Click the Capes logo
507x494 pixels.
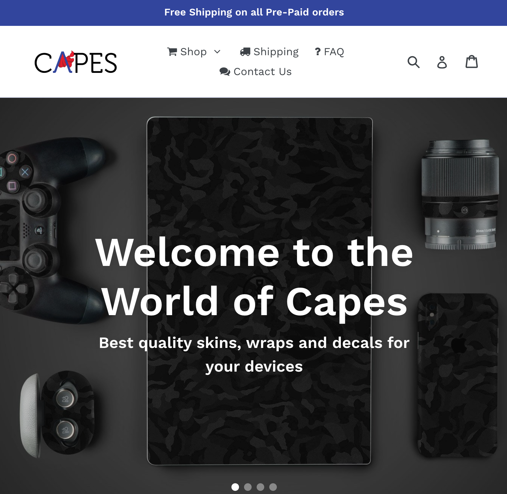coord(76,62)
